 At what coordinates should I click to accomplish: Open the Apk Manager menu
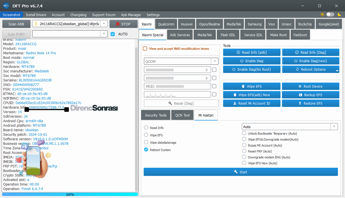(131, 15)
